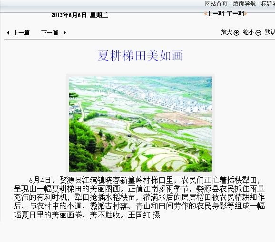Click the 放大 text to enlarge font
Viewport: 275px width, 242px height.
coord(226,32)
